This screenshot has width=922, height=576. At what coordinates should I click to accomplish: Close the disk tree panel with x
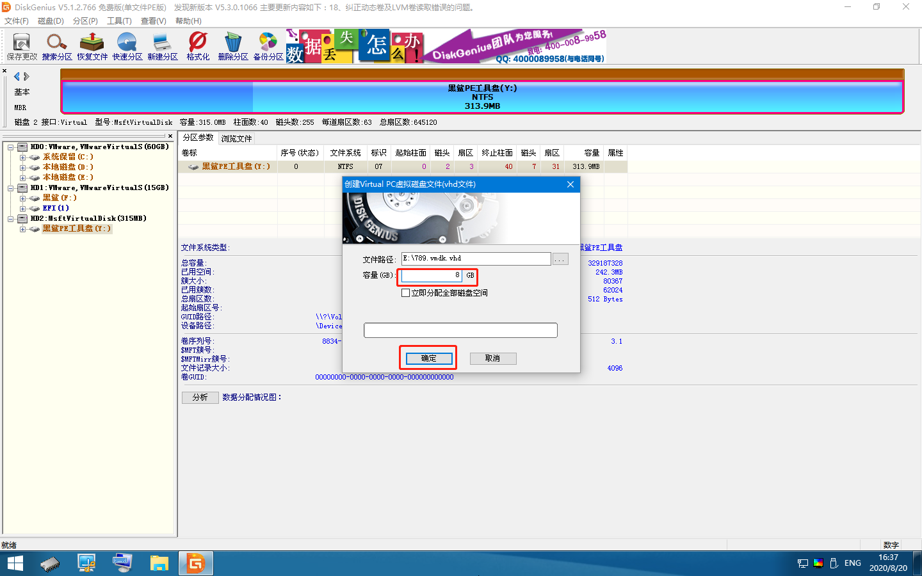click(x=170, y=136)
